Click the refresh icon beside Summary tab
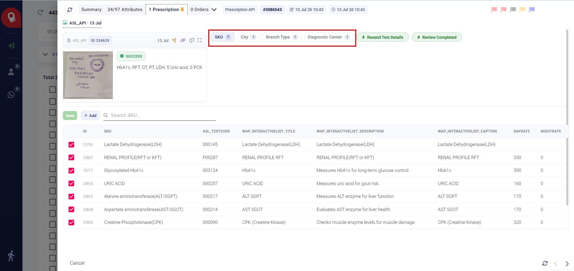Viewport: 574px width, 271px height. [70, 10]
